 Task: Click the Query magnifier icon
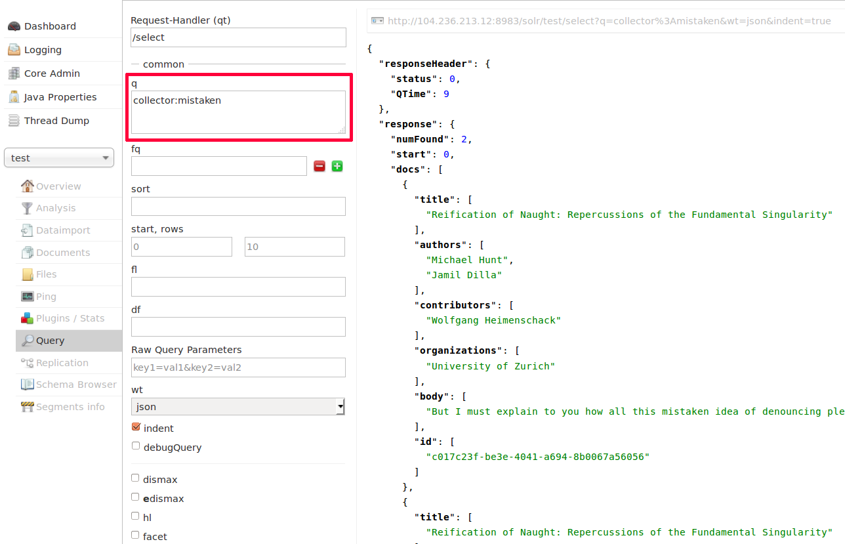pyautogui.click(x=28, y=341)
